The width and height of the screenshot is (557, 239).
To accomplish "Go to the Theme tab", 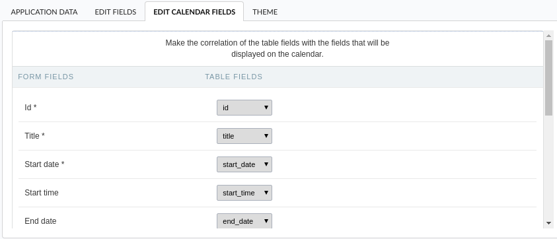I will [265, 12].
